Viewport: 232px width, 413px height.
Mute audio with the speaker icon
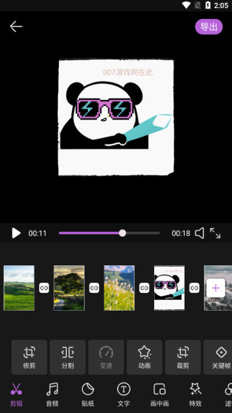199,233
